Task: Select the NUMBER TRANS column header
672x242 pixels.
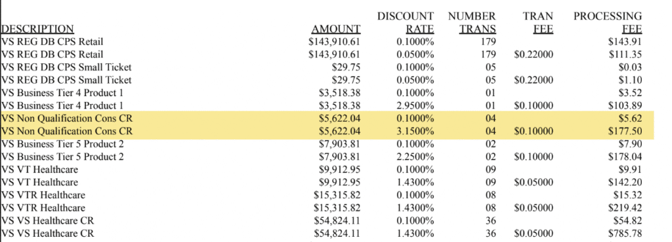Action: tap(472, 23)
